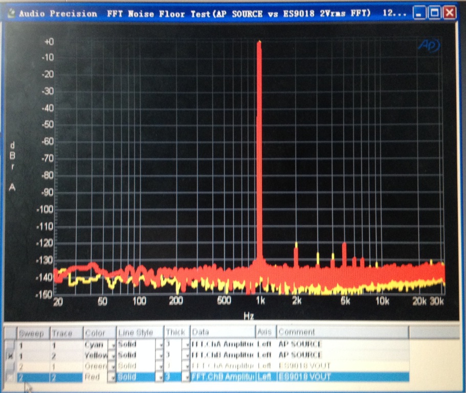Uncheck the Yellow trace visibility checkbox
466x393 pixels.
pyautogui.click(x=10, y=356)
